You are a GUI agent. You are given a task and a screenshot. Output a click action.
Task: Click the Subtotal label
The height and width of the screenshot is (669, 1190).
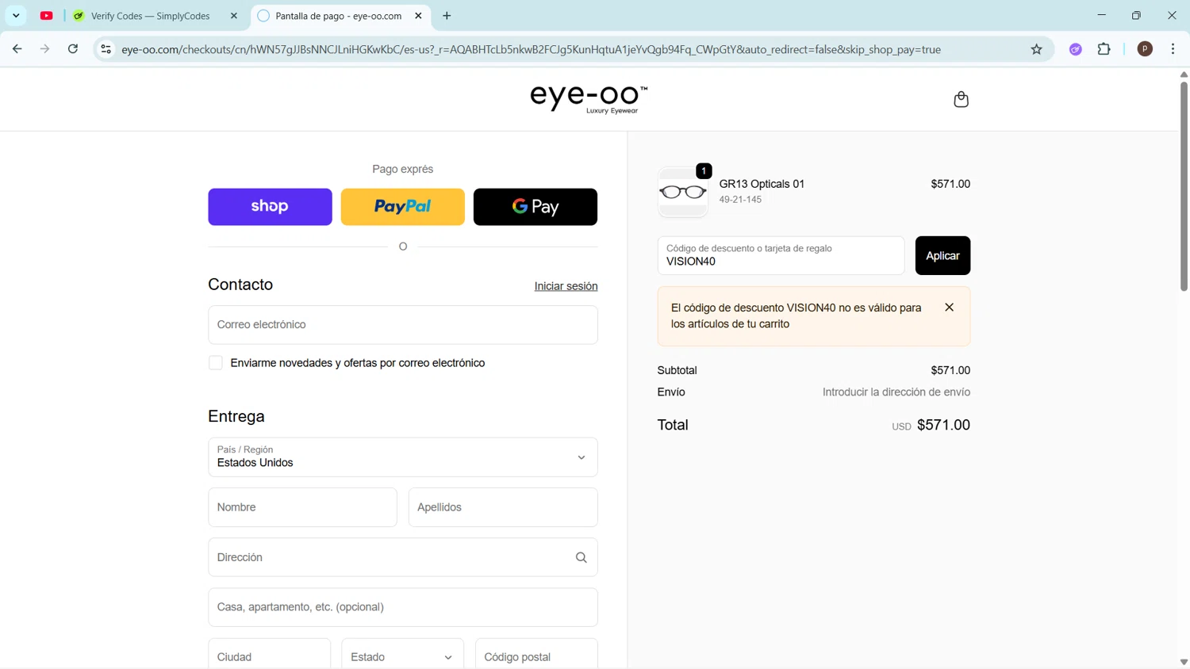(677, 370)
